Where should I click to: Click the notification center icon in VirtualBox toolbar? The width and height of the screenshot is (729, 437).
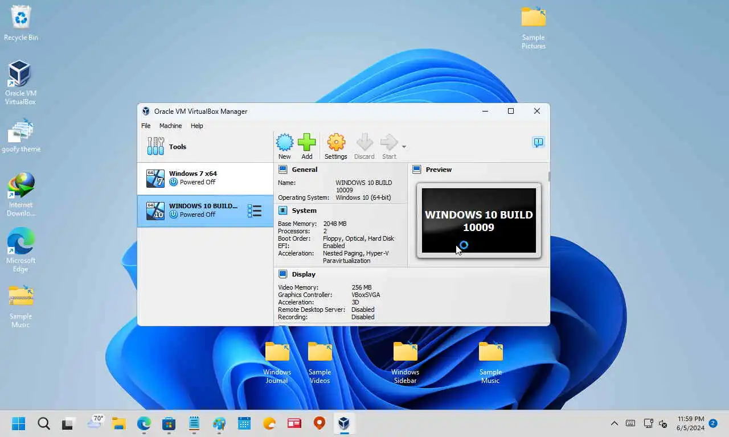pyautogui.click(x=538, y=142)
